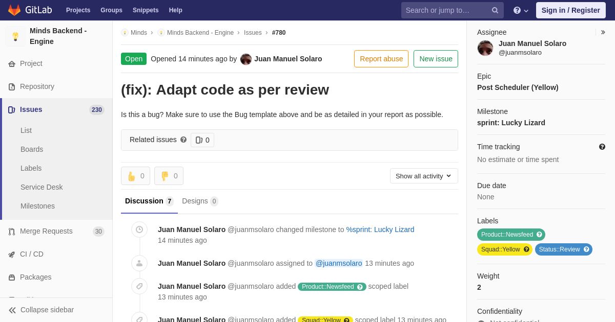Click the Open status badge
Screen dimensions: 615x322
point(134,59)
